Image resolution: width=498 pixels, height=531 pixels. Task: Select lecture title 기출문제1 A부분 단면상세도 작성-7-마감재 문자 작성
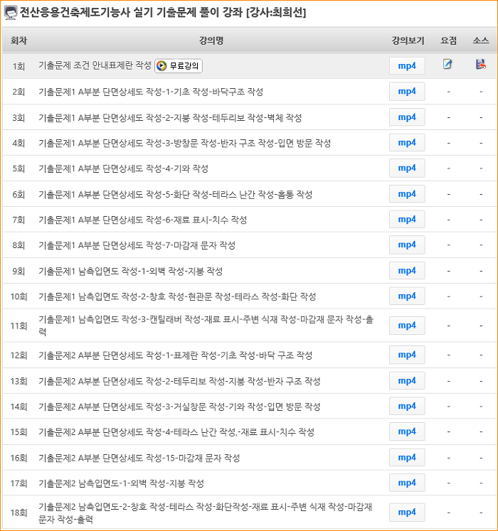(137, 245)
